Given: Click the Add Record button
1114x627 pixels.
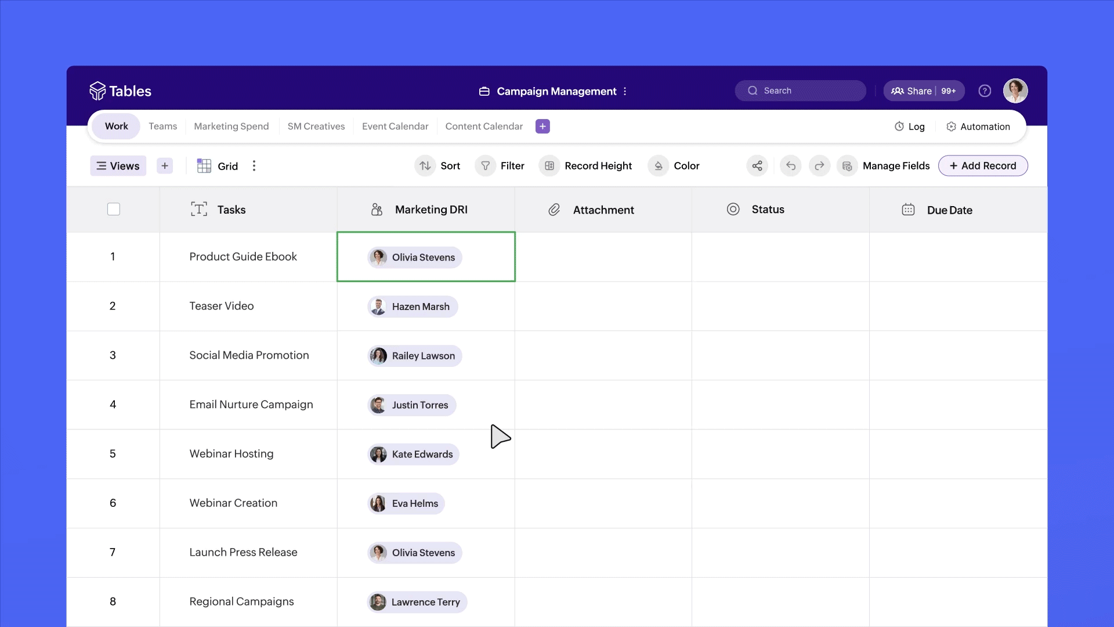Looking at the screenshot, I should [983, 166].
